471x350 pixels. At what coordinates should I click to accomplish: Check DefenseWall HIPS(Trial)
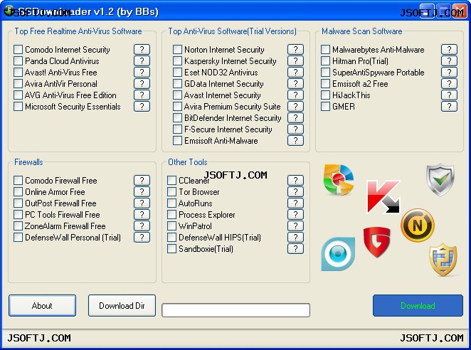click(171, 238)
